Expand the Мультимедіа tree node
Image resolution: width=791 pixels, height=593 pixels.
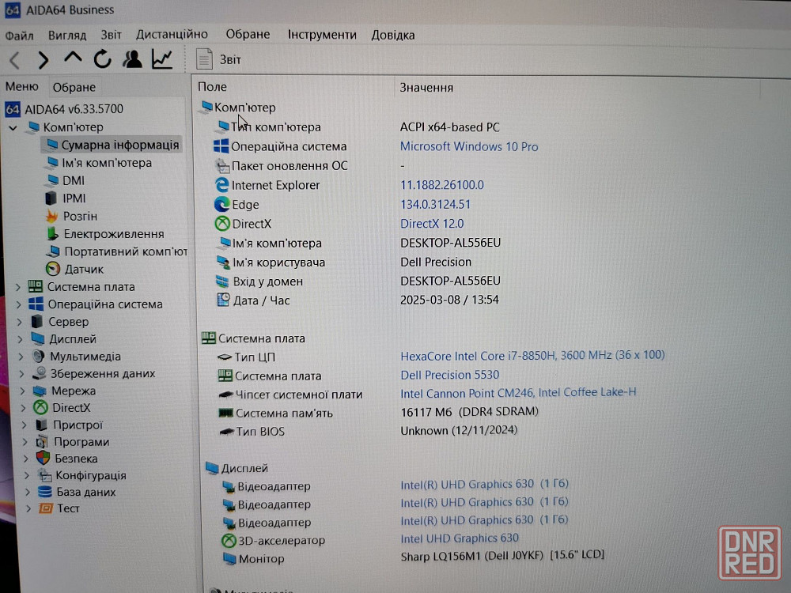(x=21, y=357)
